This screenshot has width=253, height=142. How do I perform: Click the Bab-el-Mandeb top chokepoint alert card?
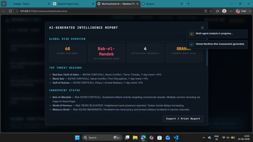pyautogui.click(x=106, y=53)
